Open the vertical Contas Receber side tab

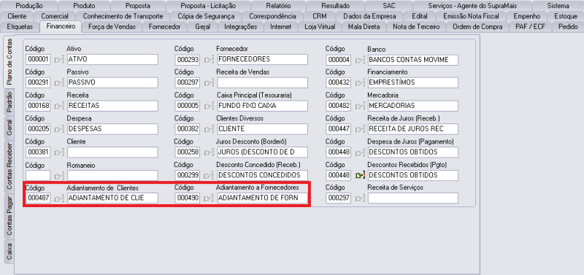(x=9, y=166)
